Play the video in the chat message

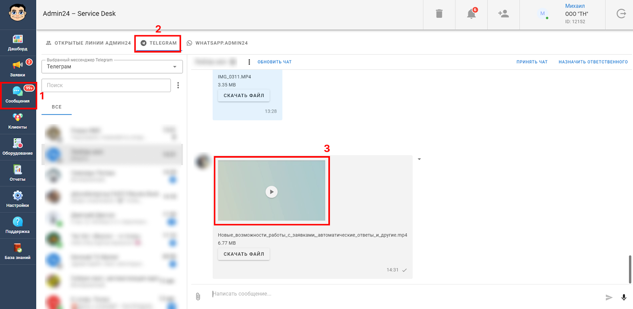tap(271, 192)
